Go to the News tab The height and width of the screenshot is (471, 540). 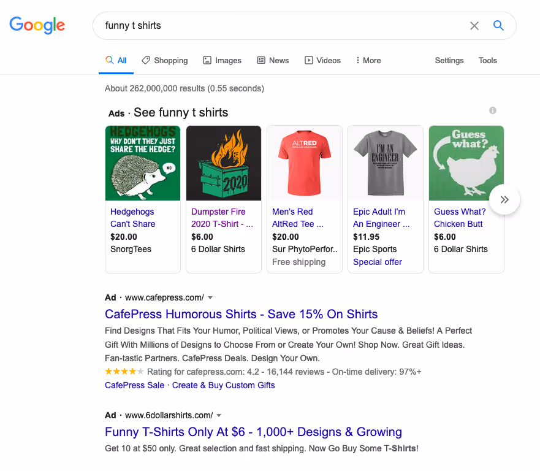click(x=273, y=61)
